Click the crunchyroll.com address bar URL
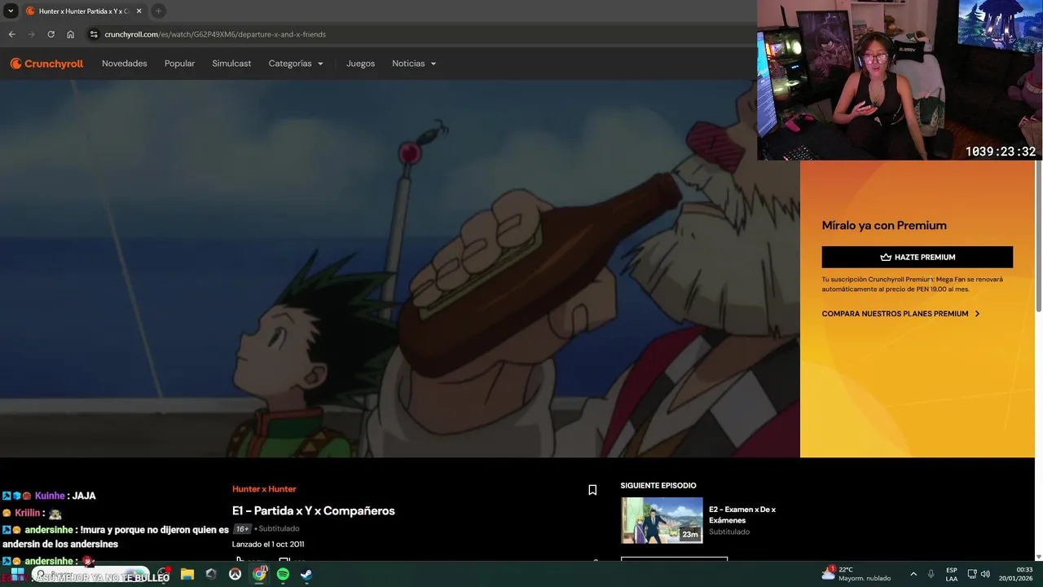Screen dimensions: 1043x587 (215, 34)
